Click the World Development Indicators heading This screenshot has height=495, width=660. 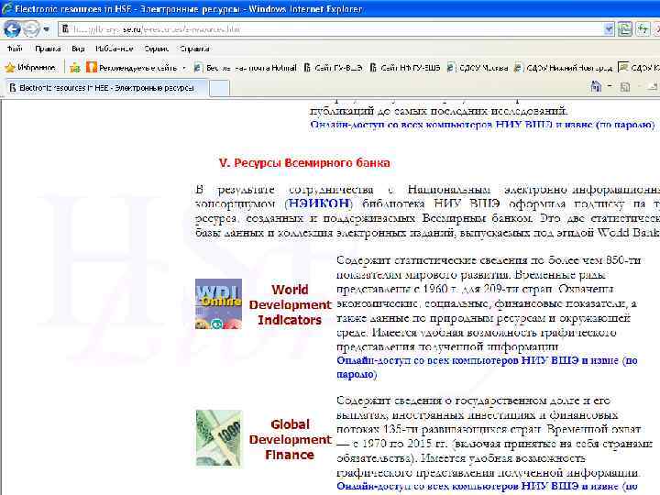(290, 304)
